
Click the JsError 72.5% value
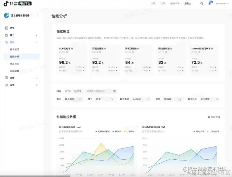[x=197, y=62]
